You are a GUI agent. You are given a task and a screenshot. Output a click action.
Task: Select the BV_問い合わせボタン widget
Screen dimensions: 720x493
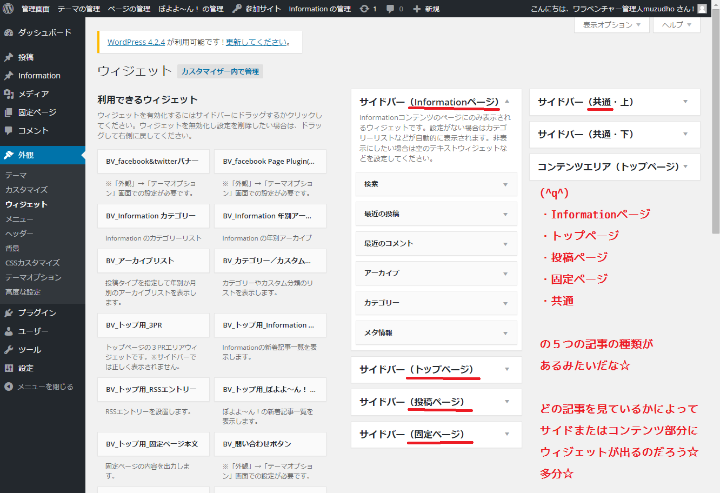pos(270,444)
